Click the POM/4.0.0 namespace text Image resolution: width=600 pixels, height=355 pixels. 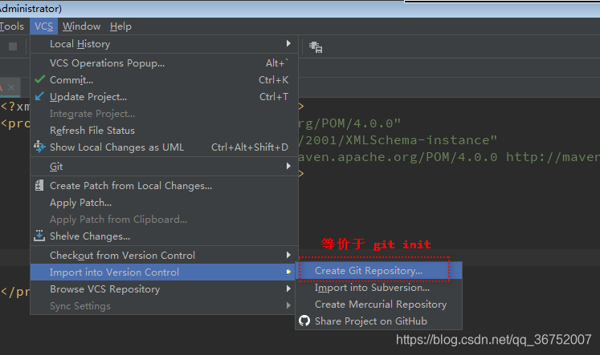point(357,123)
